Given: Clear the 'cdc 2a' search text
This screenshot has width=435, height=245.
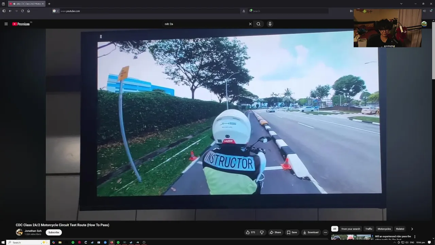Looking at the screenshot, I should coord(250,24).
